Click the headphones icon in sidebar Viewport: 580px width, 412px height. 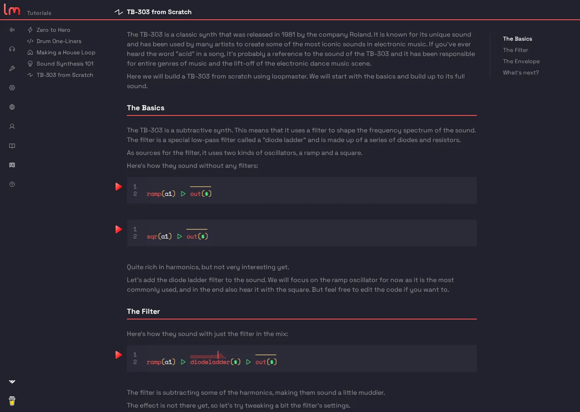point(12,49)
